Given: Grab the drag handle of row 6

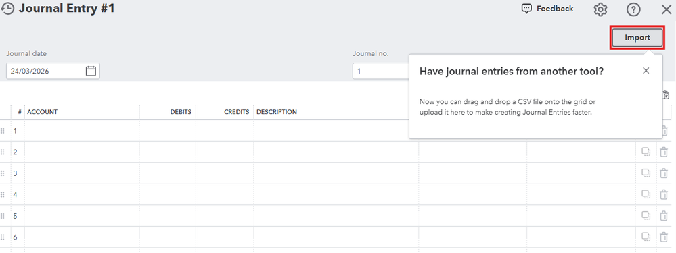Looking at the screenshot, I should [2, 237].
